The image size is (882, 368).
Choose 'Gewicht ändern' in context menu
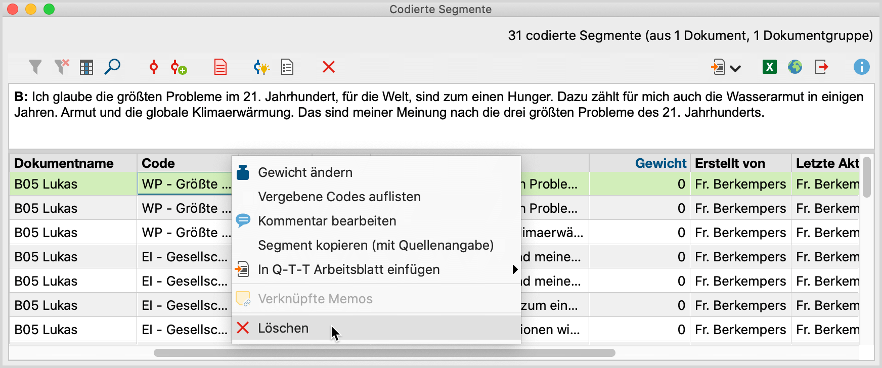point(376,172)
